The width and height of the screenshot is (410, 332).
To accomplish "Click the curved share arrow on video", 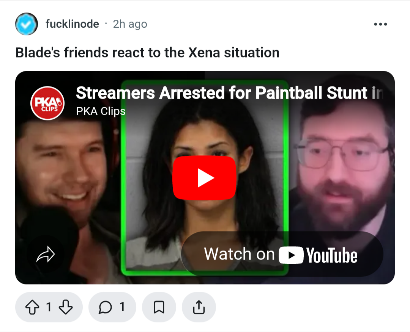I will [46, 254].
